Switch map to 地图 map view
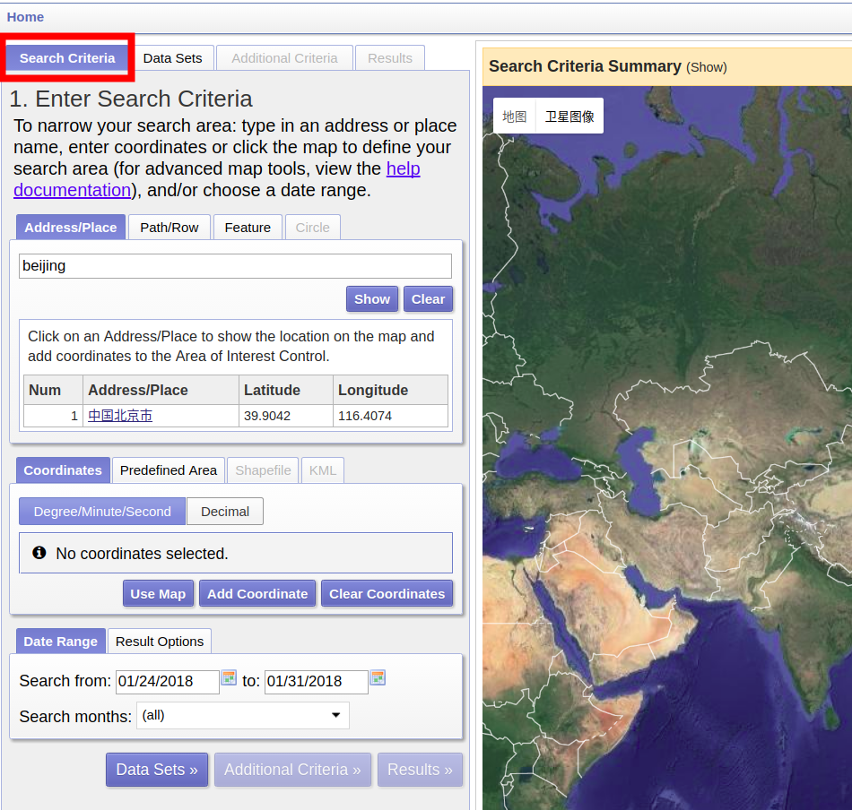The width and height of the screenshot is (852, 810). click(514, 116)
